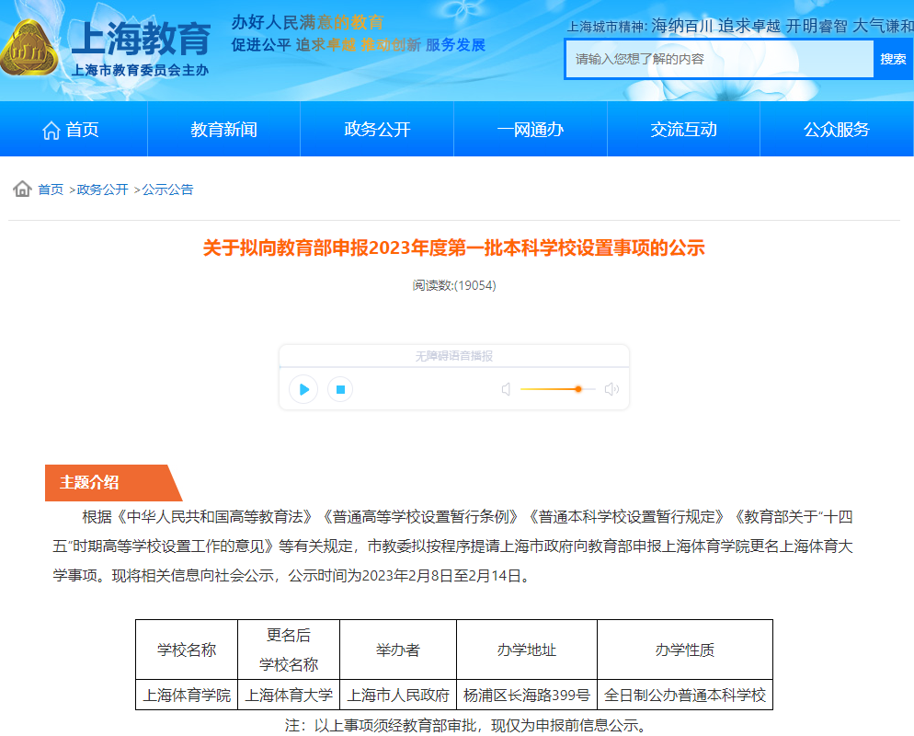Screen dimensions: 914x736
Task: Select 首页 in the navigation bar
Action: pos(79,129)
